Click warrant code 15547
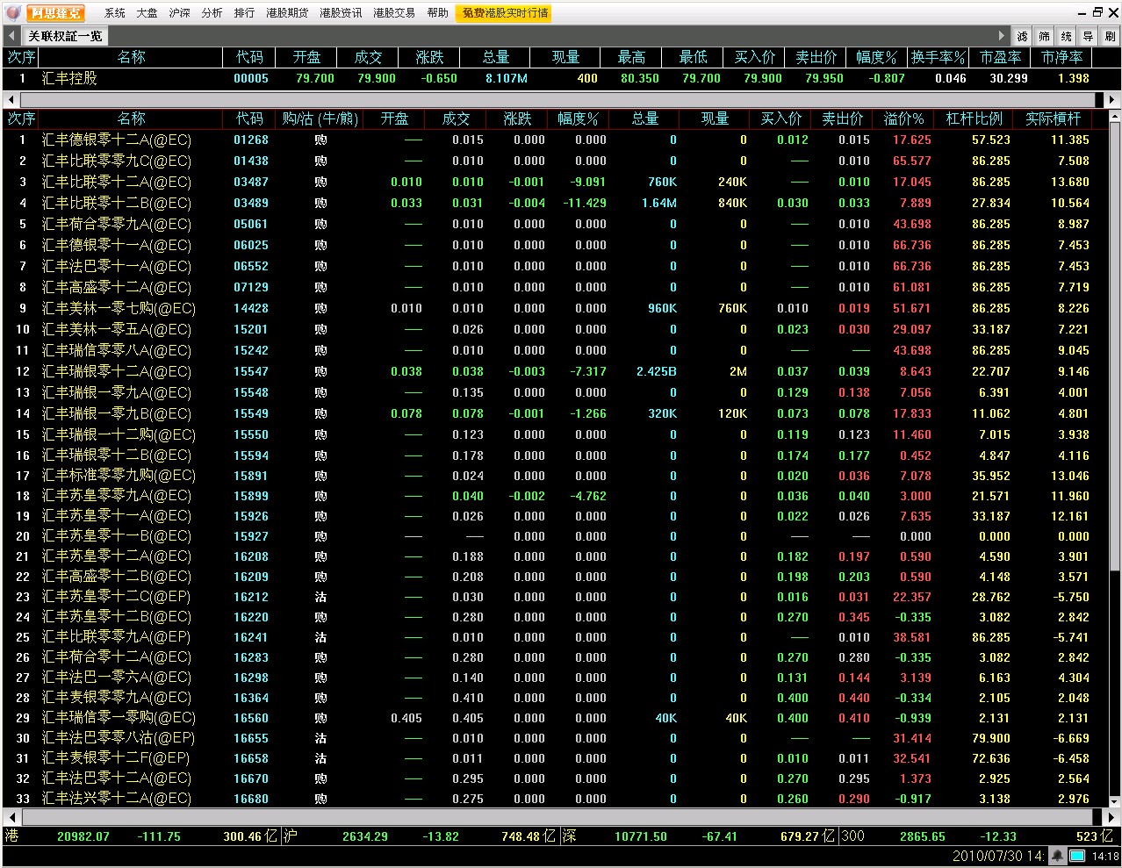The image size is (1122, 868). [250, 371]
